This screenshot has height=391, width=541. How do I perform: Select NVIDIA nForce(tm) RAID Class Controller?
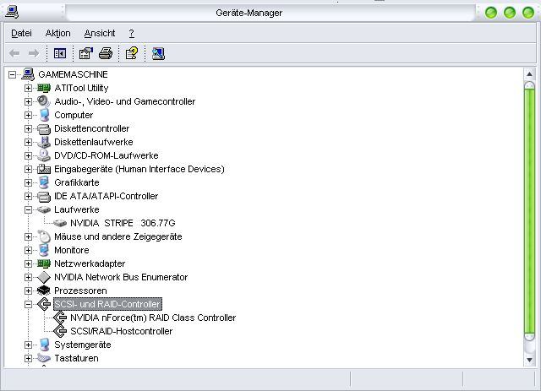(153, 318)
